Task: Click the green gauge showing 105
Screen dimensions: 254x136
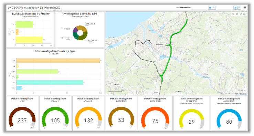Action: [55, 117]
